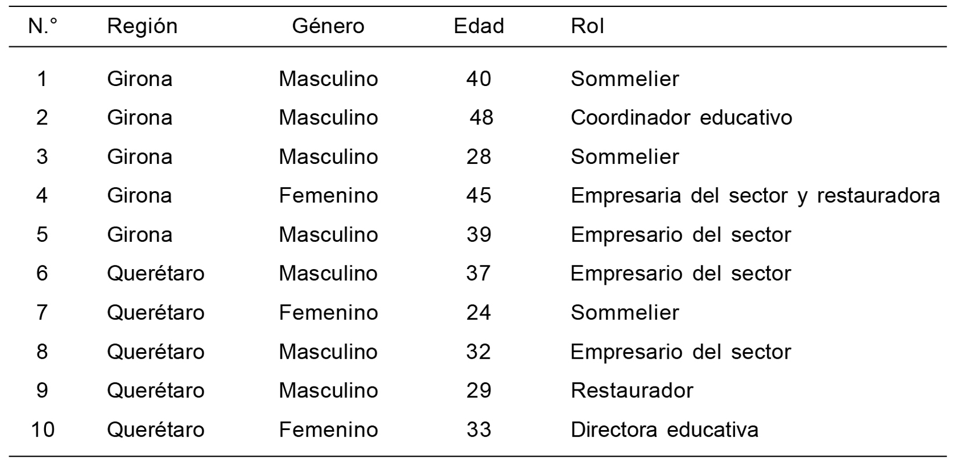Select the Restaurador role cell
The height and width of the screenshot is (462, 959).
[x=632, y=391]
